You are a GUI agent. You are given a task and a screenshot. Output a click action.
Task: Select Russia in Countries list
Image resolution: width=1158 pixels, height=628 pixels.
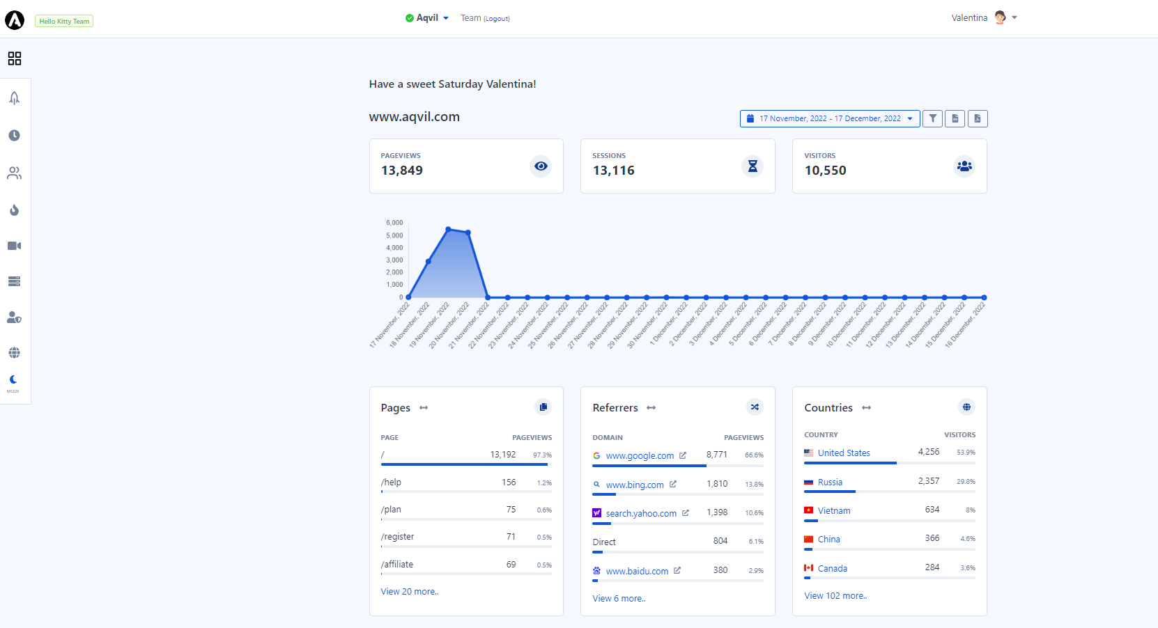click(830, 482)
